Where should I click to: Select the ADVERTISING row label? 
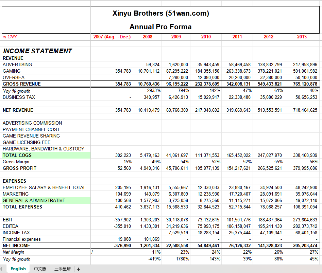pos(17,65)
